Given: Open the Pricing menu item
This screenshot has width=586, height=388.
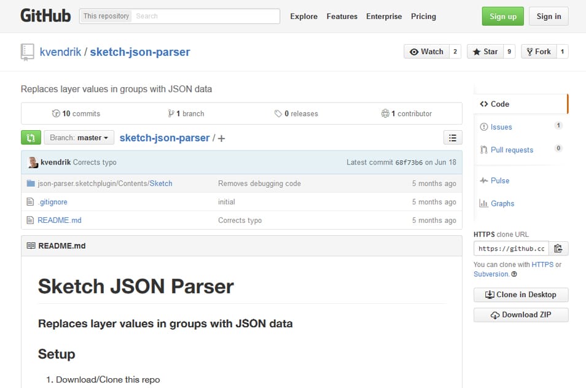Looking at the screenshot, I should point(423,17).
